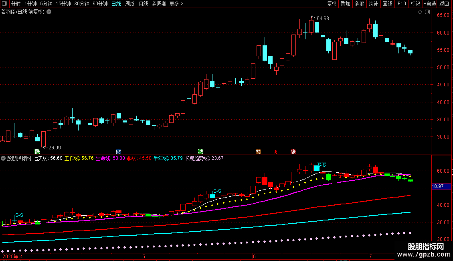The image size is (453, 261).
Task: Click the 64.68 high price label
Action: coord(323,18)
